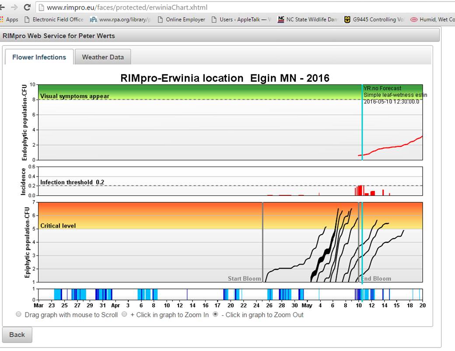Open the Online Employer bookmark
This screenshot has height=351, width=455.
coord(182,20)
